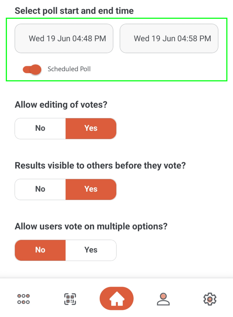Click the 'Allow editing of votes?' heading

pos(61,105)
